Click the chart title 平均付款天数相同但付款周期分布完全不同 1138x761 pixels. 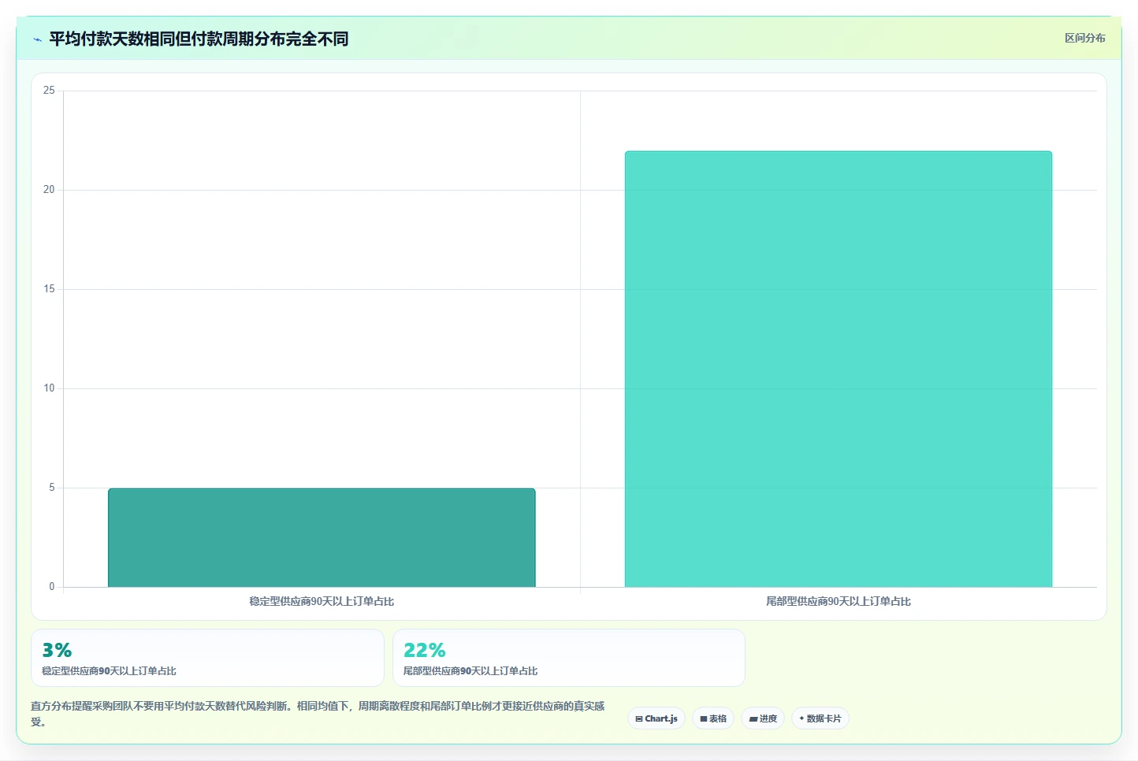(199, 39)
